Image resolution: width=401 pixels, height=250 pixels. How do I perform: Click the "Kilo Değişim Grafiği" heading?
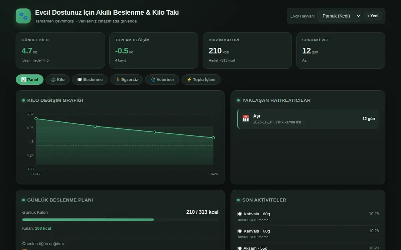click(x=55, y=100)
